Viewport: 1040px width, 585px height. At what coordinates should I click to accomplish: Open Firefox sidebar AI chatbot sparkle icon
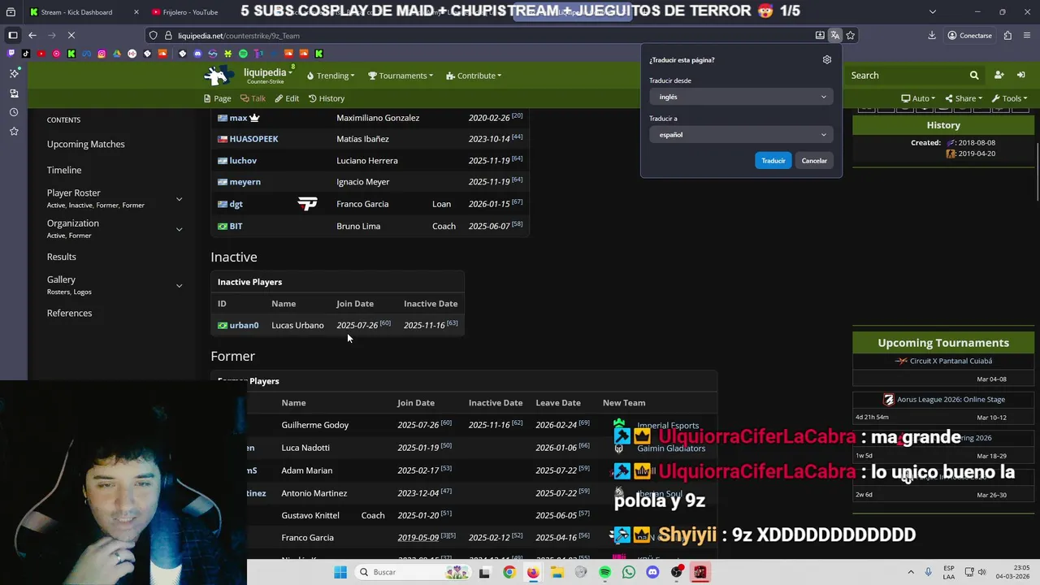[x=14, y=73]
